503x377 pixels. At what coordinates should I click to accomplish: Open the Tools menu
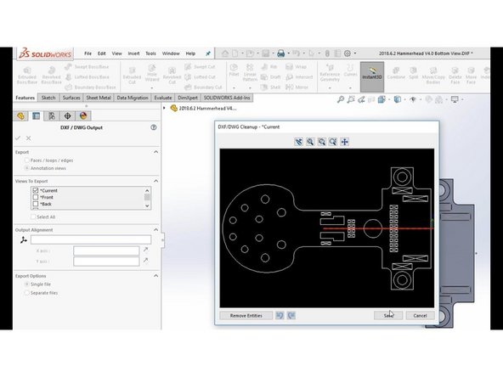point(150,53)
